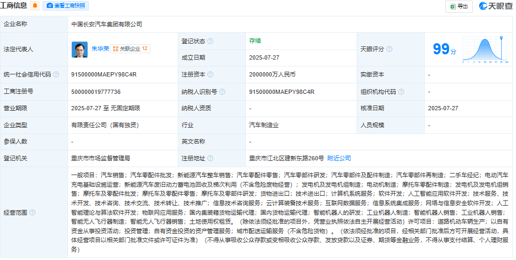The height and width of the screenshot is (260, 516).
Task: Click the 英文名称 label cell
Action: pyautogui.click(x=212, y=141)
